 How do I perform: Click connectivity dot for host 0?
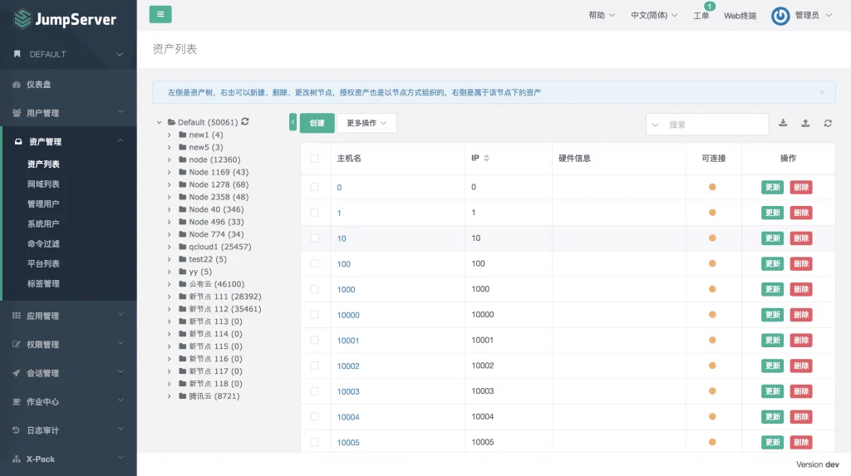point(712,187)
